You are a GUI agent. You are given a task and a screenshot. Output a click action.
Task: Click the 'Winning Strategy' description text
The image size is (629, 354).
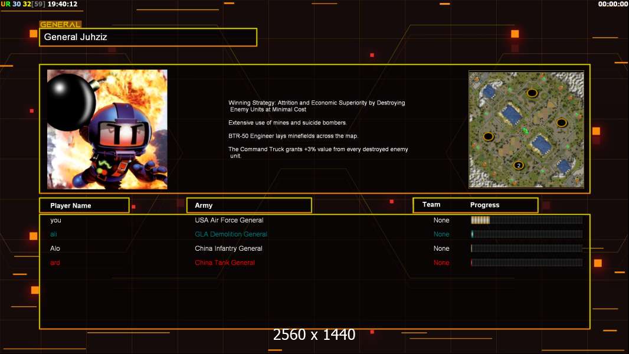(316, 106)
